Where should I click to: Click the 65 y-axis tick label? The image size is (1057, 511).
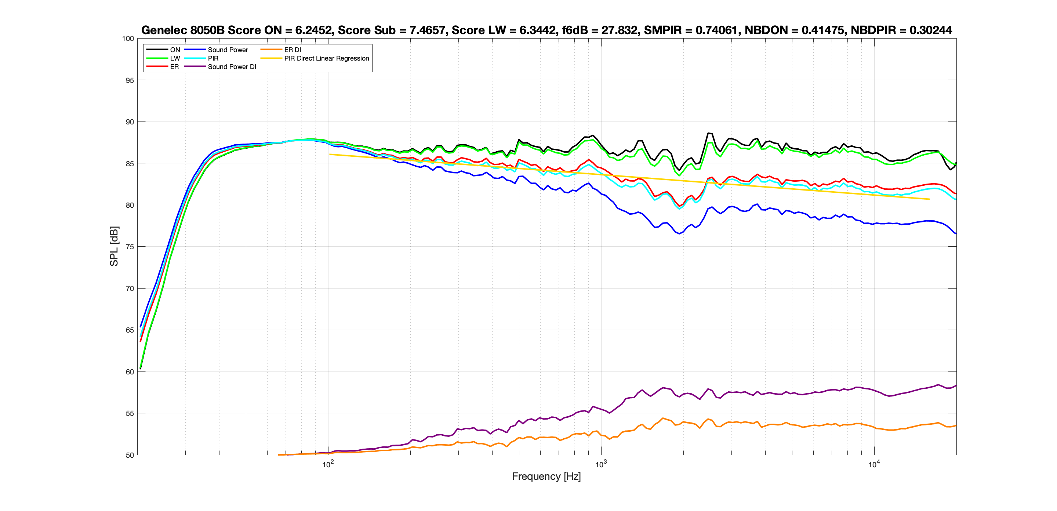[130, 330]
